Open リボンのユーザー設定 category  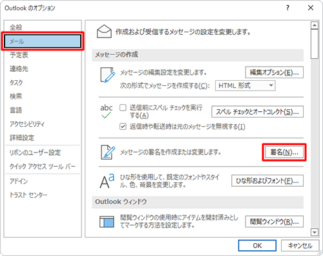[x=43, y=153]
